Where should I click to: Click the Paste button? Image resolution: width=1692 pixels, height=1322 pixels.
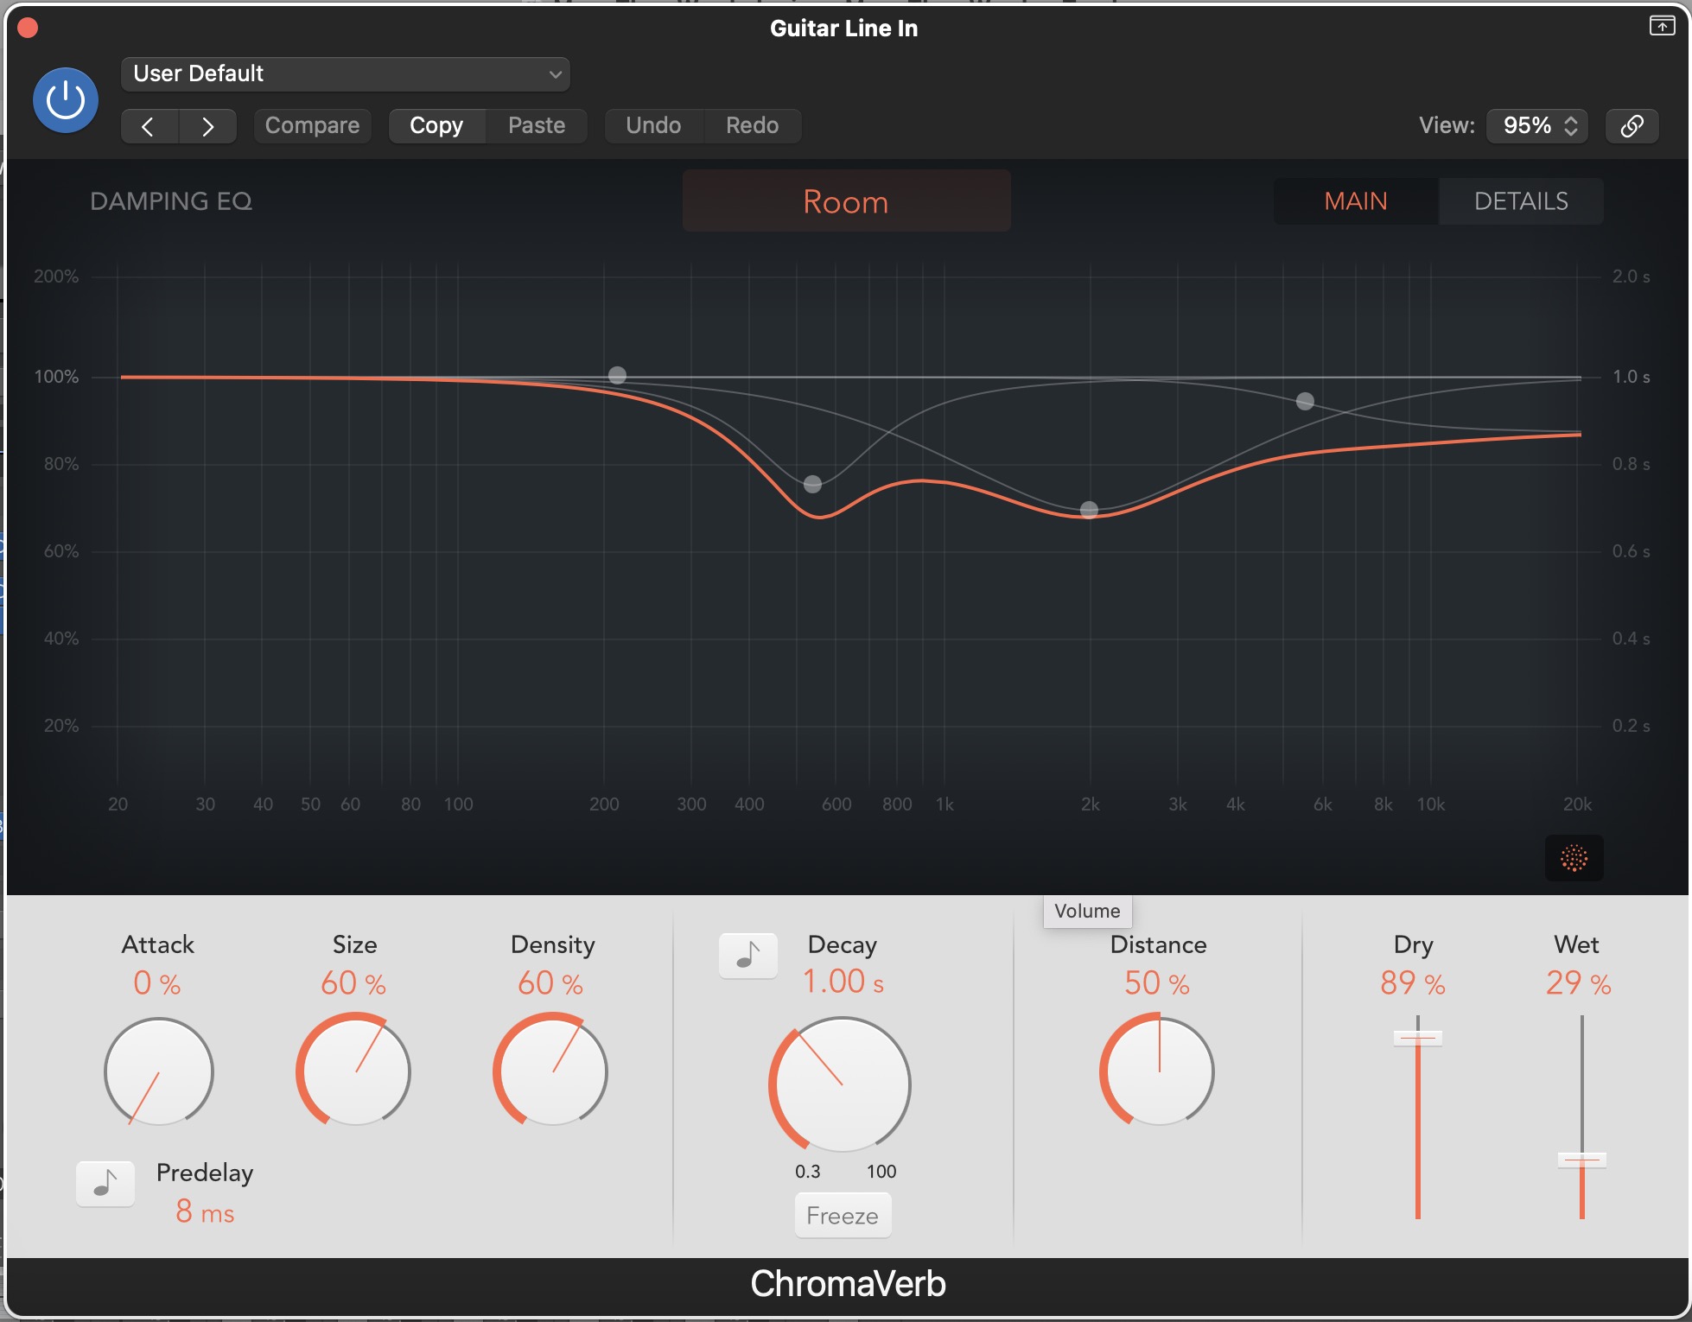click(x=537, y=126)
